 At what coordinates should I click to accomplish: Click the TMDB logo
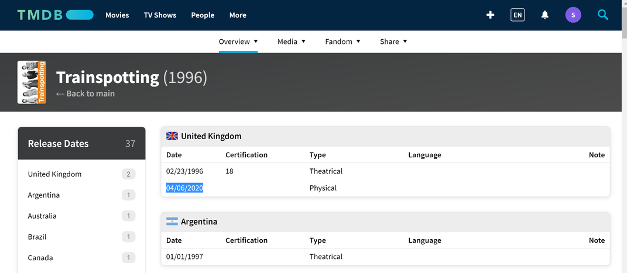point(55,15)
